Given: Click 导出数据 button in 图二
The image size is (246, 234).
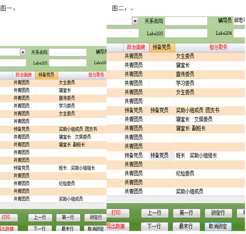Looking at the screenshot, I should pos(118,227).
